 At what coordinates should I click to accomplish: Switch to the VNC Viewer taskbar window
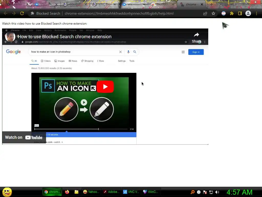131,192
